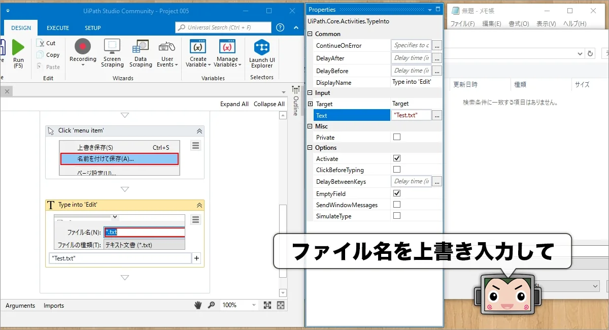Click plus button beside "Test.txt" field

tap(197, 258)
